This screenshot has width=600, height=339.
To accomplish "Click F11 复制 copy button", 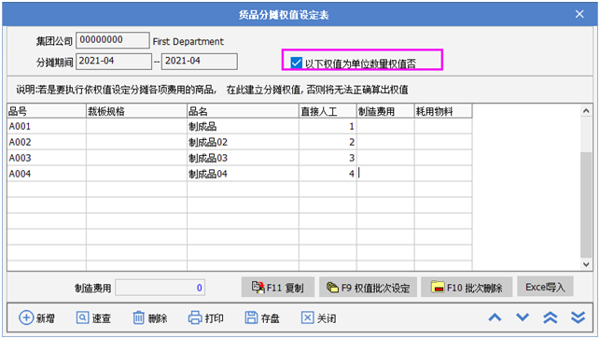I will (278, 288).
